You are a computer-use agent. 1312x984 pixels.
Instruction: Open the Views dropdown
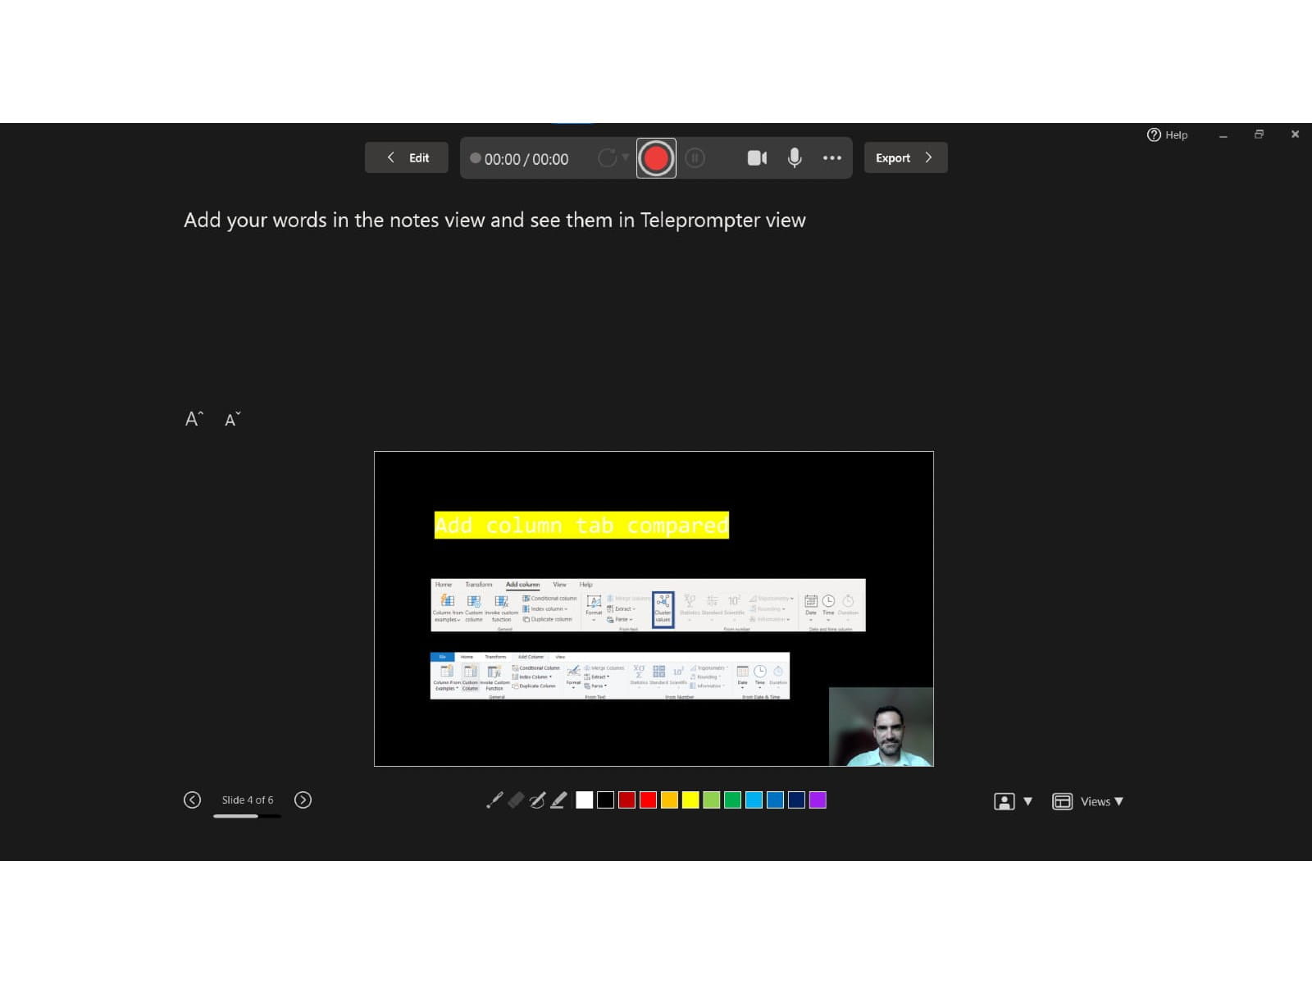(1088, 801)
